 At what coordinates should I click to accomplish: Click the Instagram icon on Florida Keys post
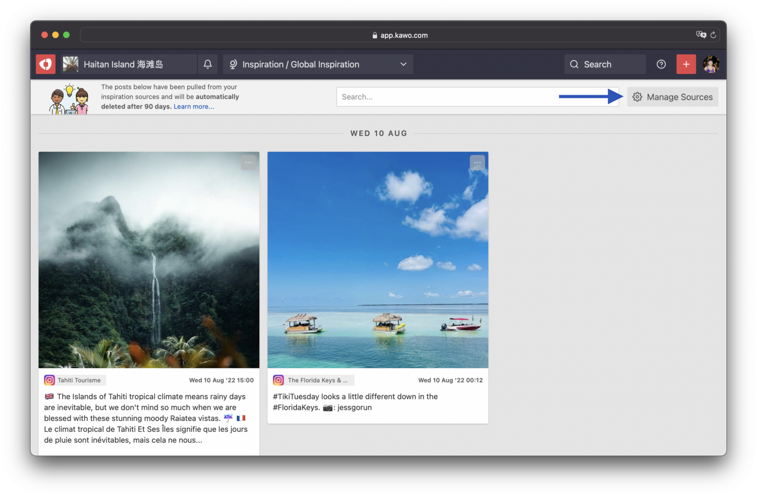click(x=278, y=380)
